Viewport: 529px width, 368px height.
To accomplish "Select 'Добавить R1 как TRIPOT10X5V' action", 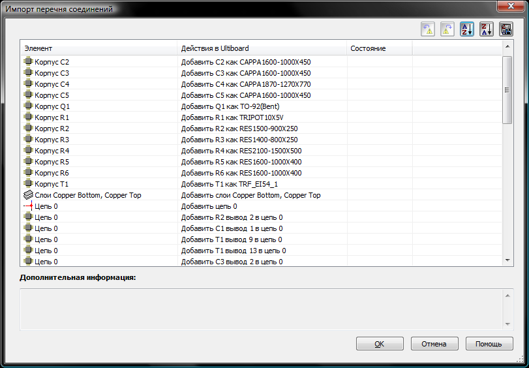I will point(232,117).
